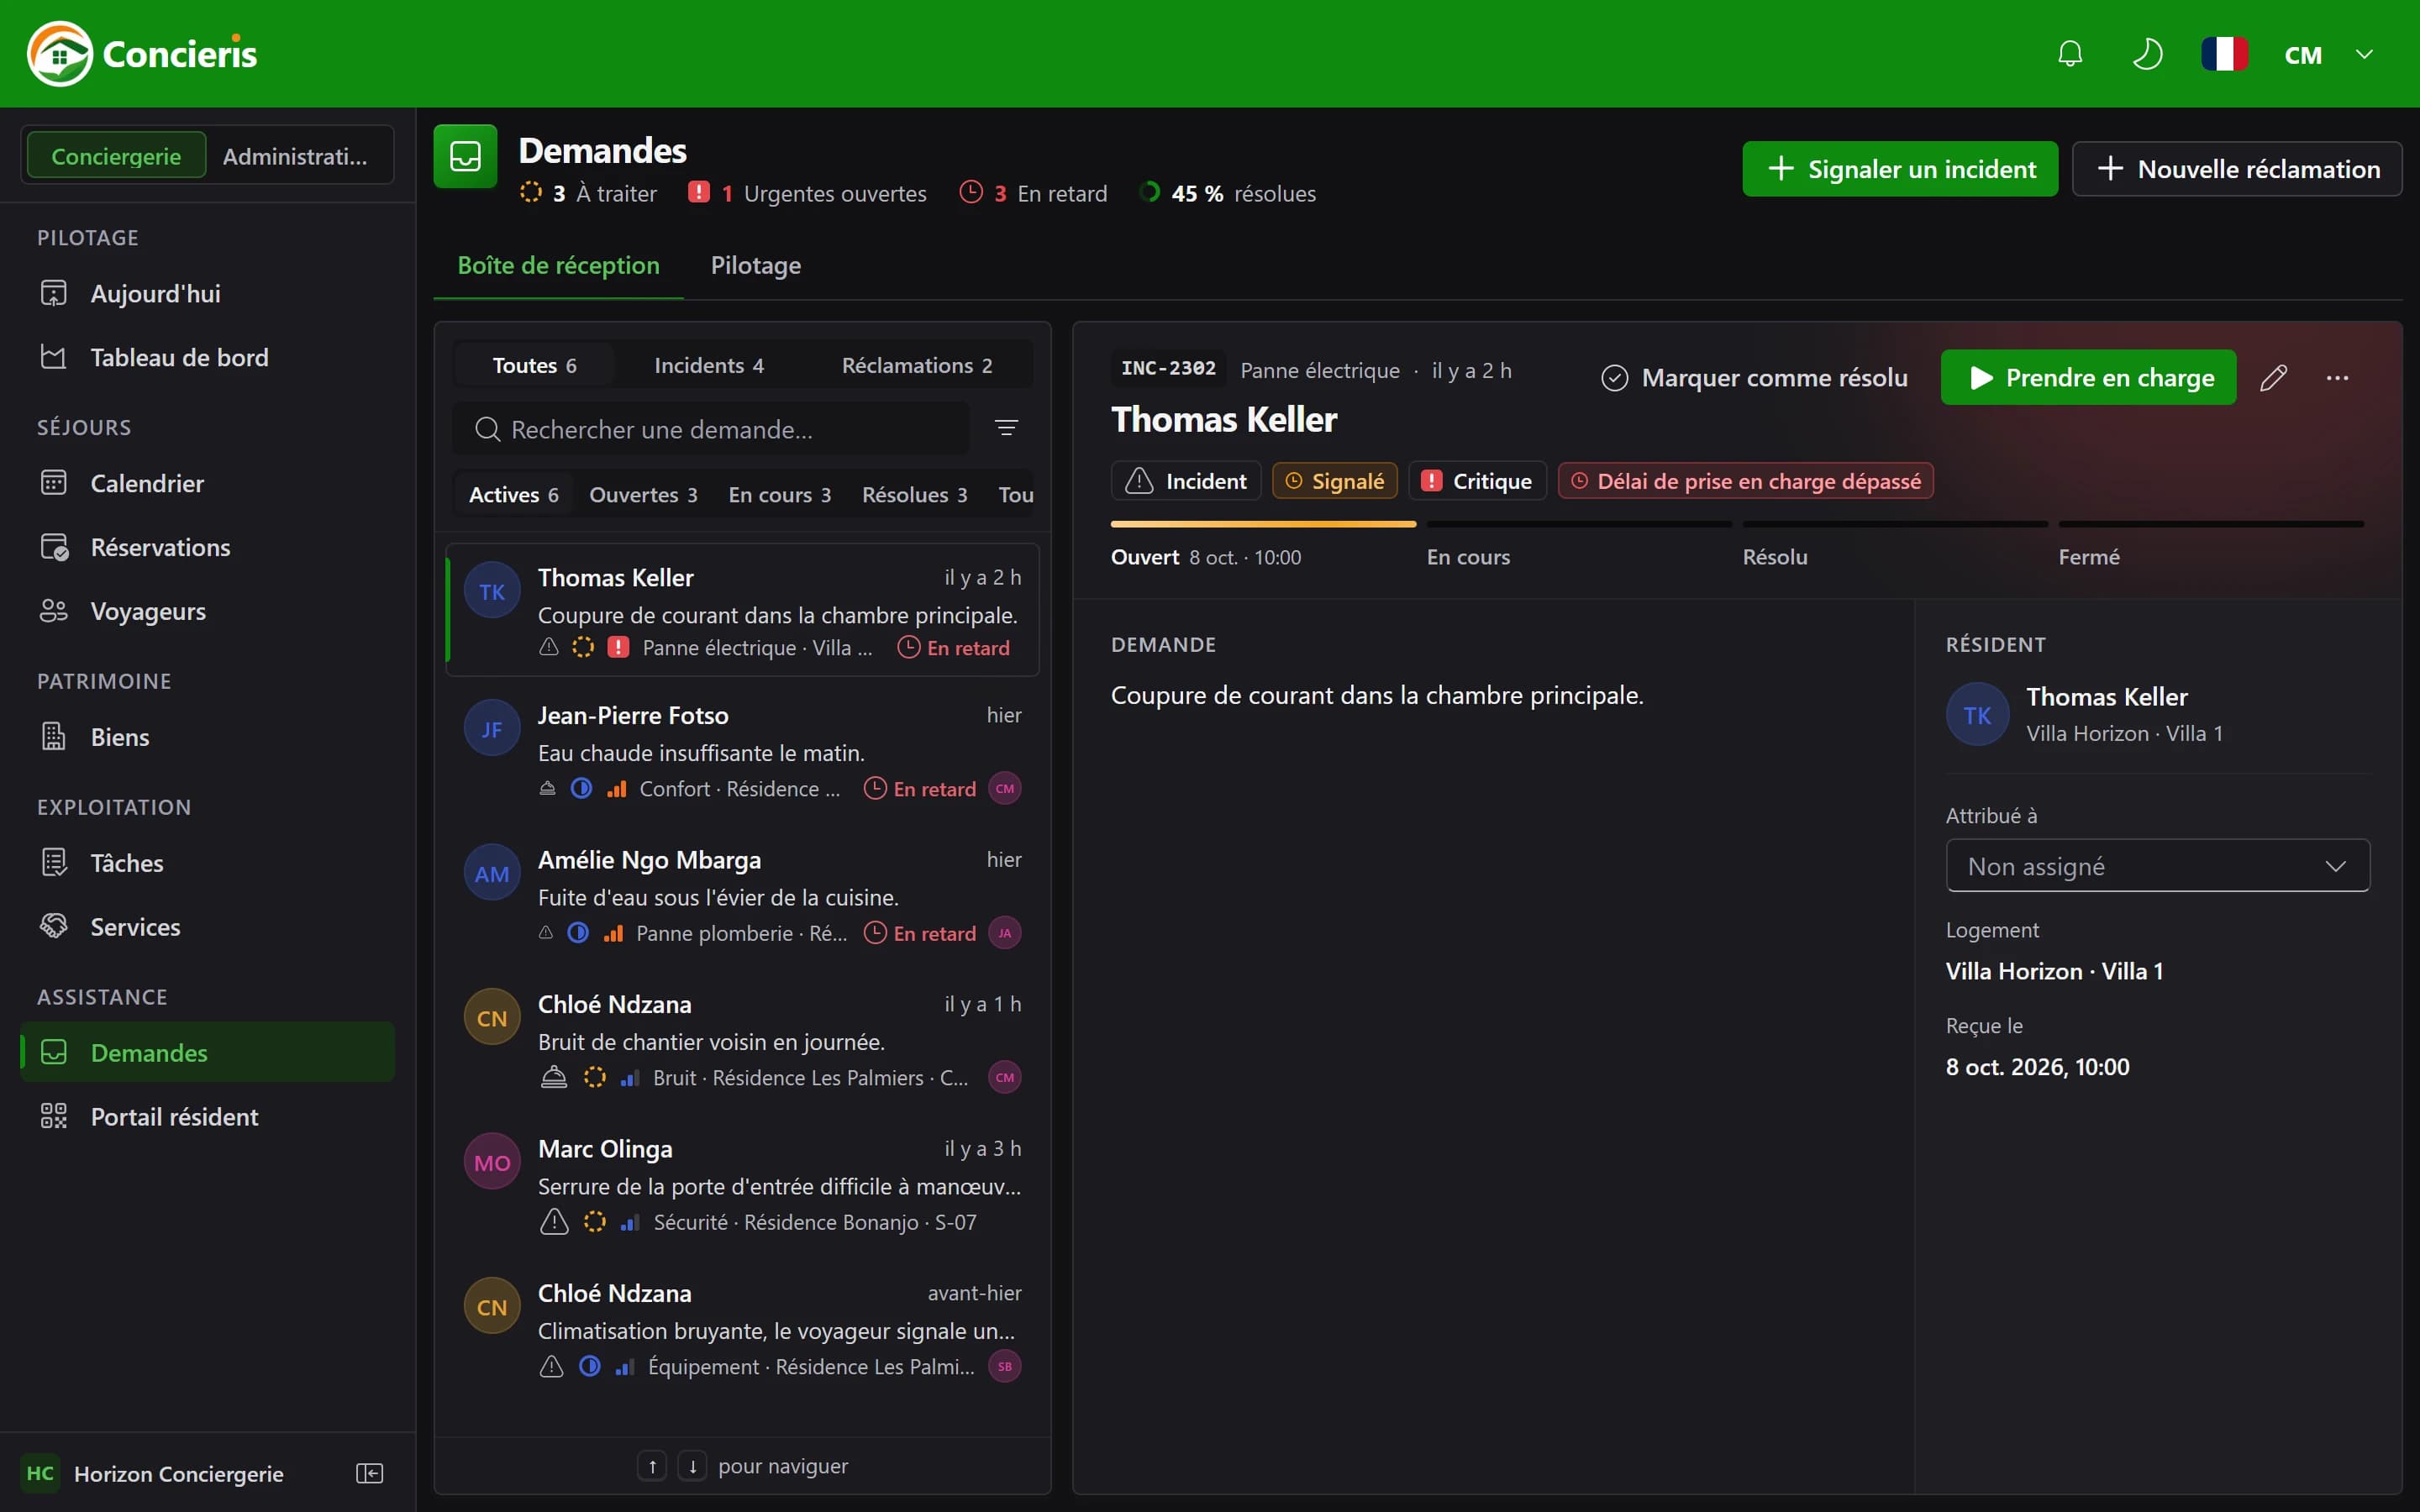This screenshot has width=2420, height=1512.
Task: Open the Services page
Action: tap(207, 927)
